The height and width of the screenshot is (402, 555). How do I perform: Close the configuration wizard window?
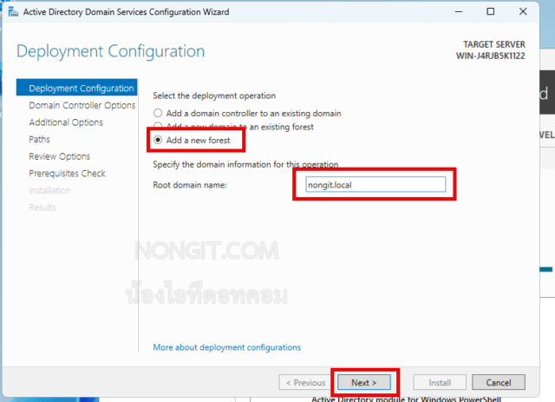point(523,11)
